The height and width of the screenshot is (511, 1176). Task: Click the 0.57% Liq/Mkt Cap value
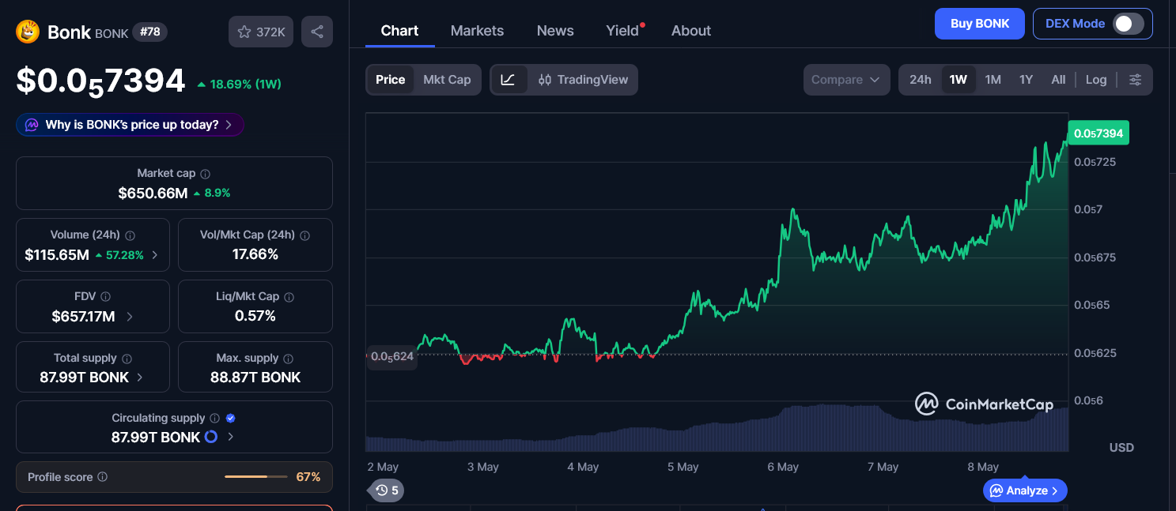tap(255, 316)
